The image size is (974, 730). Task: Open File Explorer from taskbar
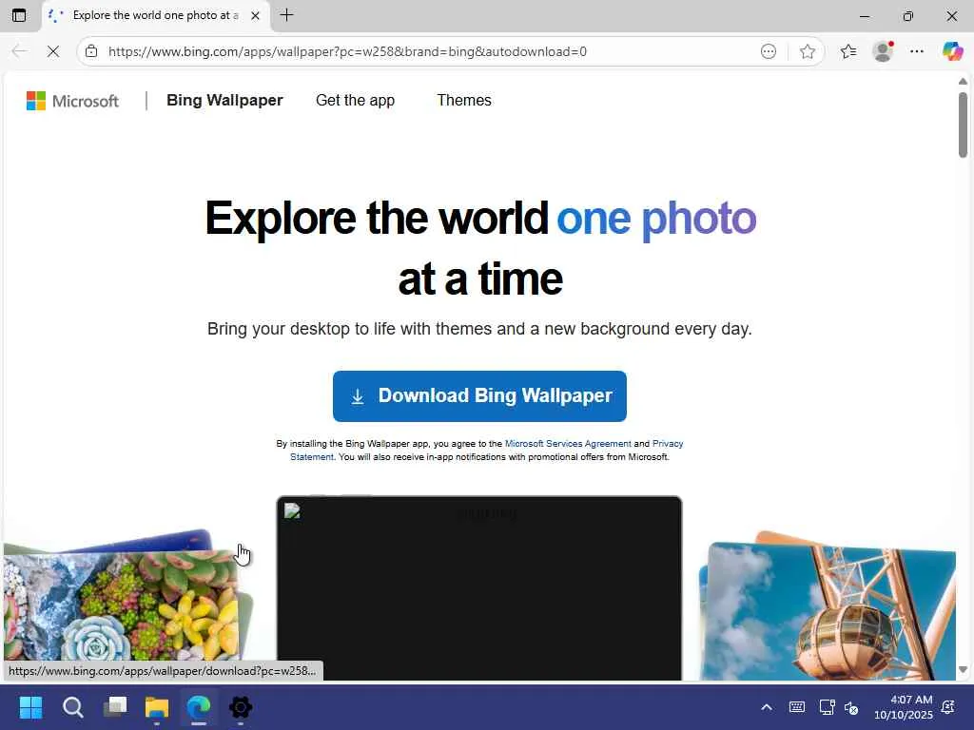pyautogui.click(x=157, y=707)
